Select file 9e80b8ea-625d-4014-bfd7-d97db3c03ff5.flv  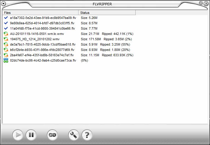42,23
